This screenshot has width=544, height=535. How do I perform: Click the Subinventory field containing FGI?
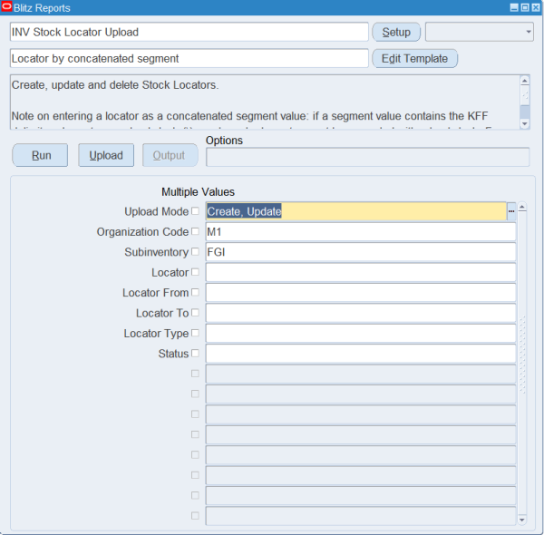click(x=361, y=252)
